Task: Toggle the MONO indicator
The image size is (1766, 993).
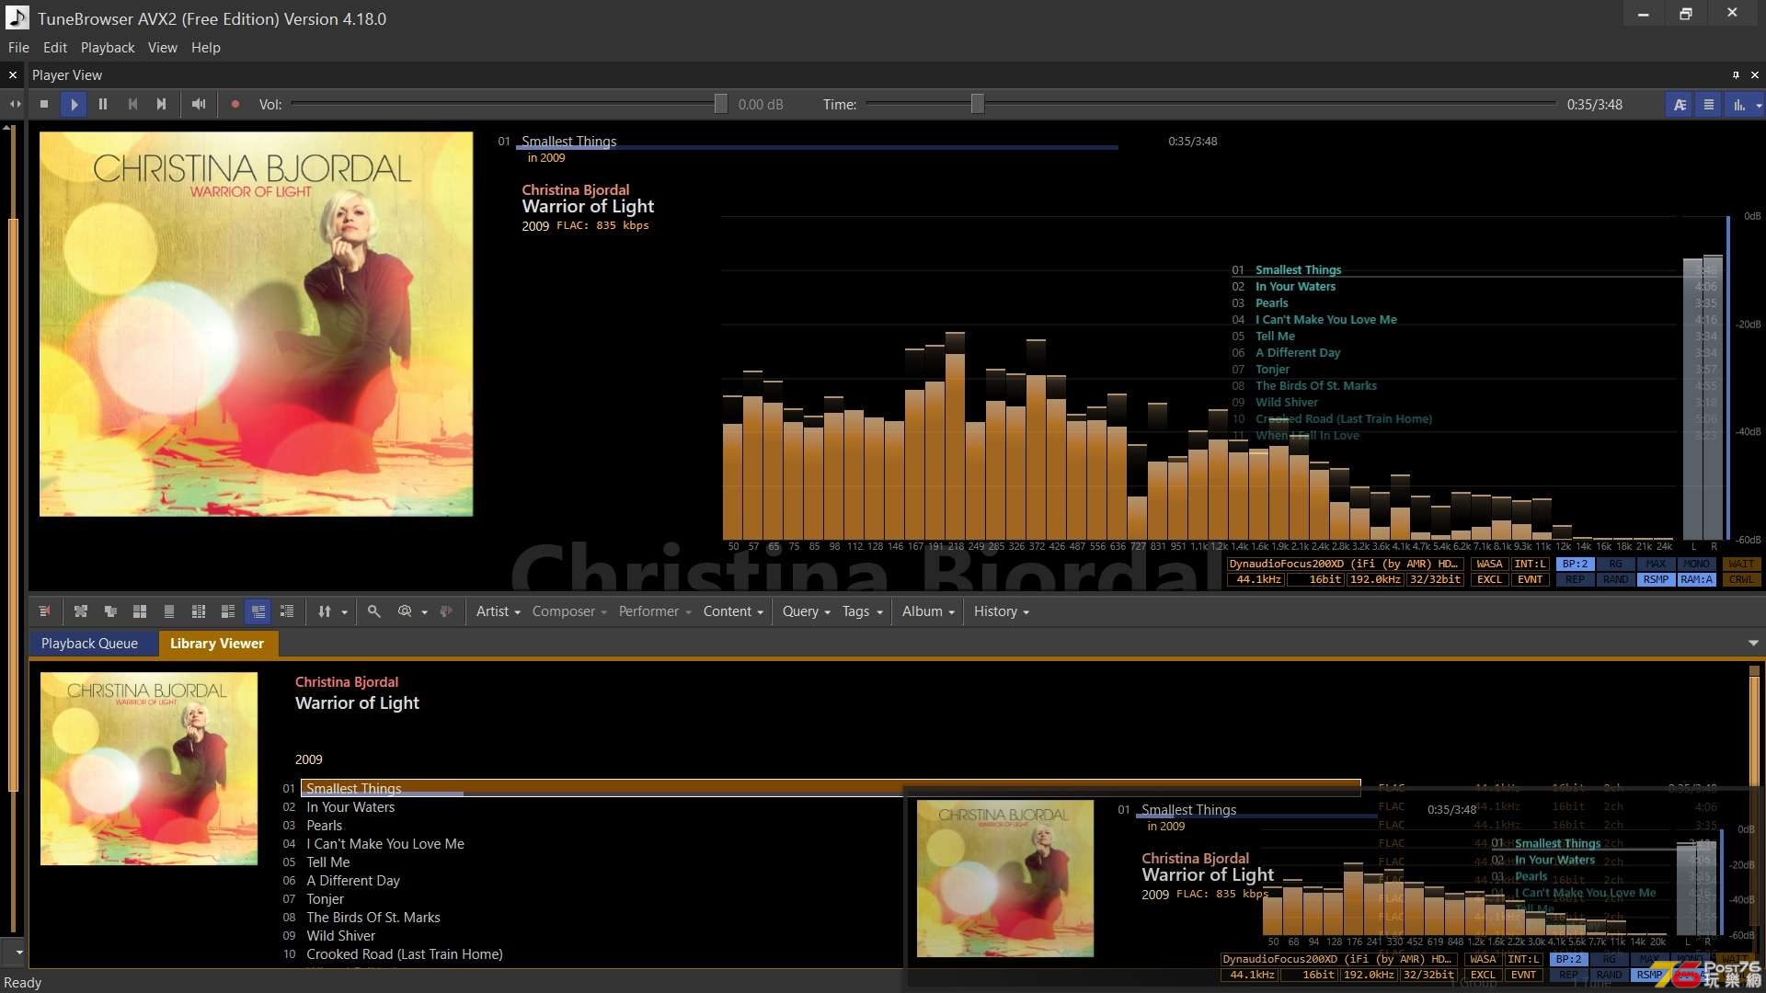Action: pos(1696,565)
